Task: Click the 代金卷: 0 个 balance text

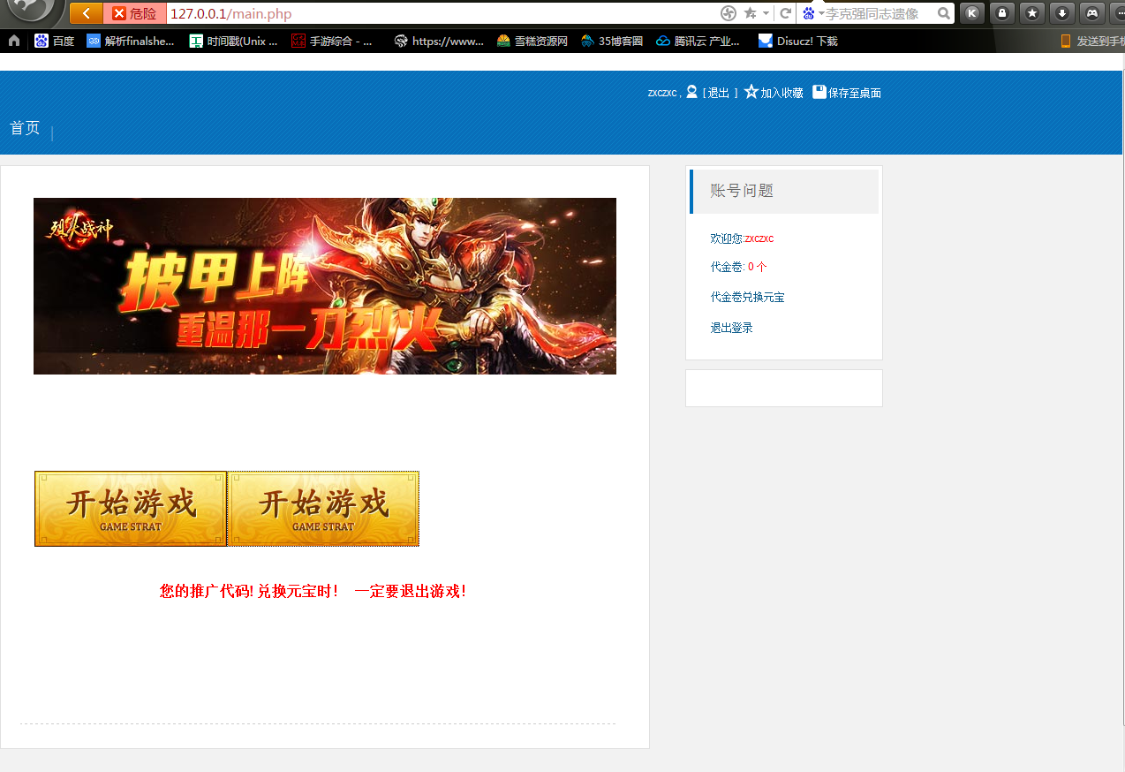Action: (x=738, y=267)
